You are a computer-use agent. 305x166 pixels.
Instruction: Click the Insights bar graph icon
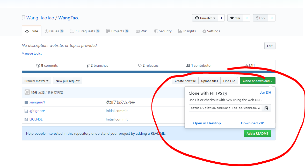click(180, 31)
